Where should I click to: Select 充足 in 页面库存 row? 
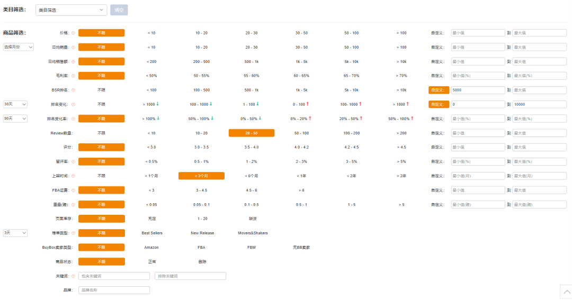point(152,219)
